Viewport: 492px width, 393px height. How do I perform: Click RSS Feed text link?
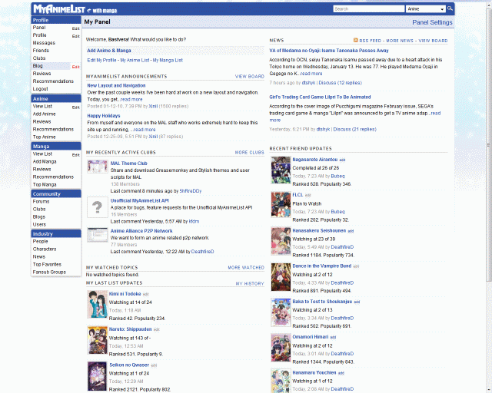click(x=371, y=41)
